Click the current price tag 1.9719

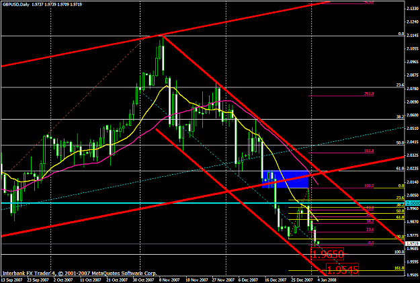[x=413, y=244]
